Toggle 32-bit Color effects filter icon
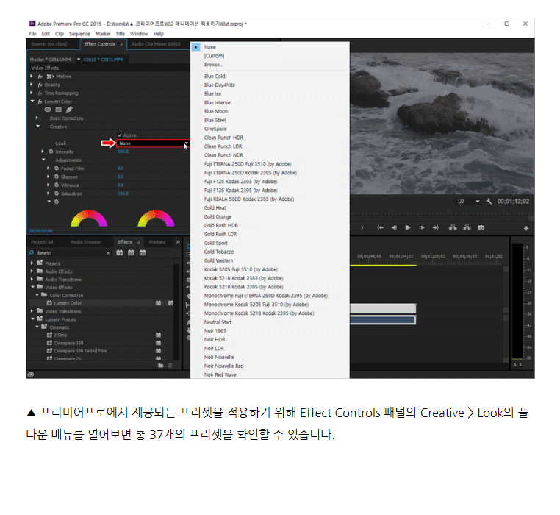The image size is (560, 515). tap(131, 253)
